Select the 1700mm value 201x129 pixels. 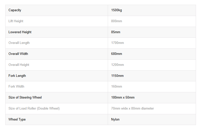(118, 43)
